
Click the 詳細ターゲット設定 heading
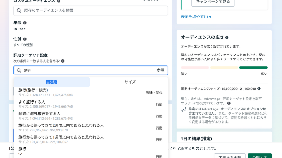31,55
